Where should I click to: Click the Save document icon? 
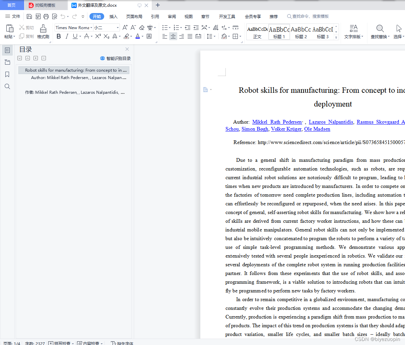click(29, 16)
